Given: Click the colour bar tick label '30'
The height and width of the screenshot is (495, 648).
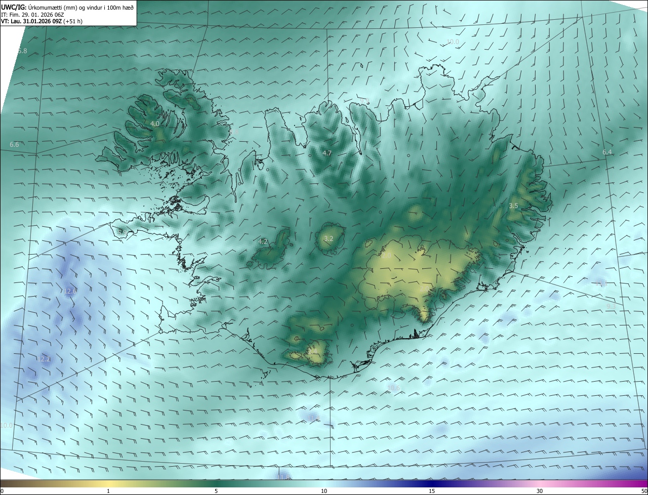Looking at the screenshot, I should click(540, 491).
